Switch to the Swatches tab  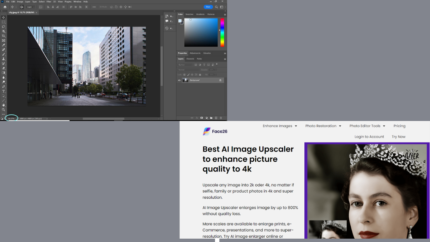click(x=189, y=14)
